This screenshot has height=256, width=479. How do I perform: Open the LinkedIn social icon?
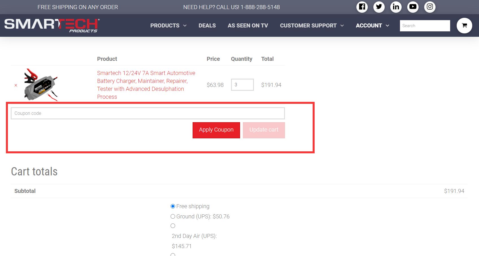tap(396, 7)
